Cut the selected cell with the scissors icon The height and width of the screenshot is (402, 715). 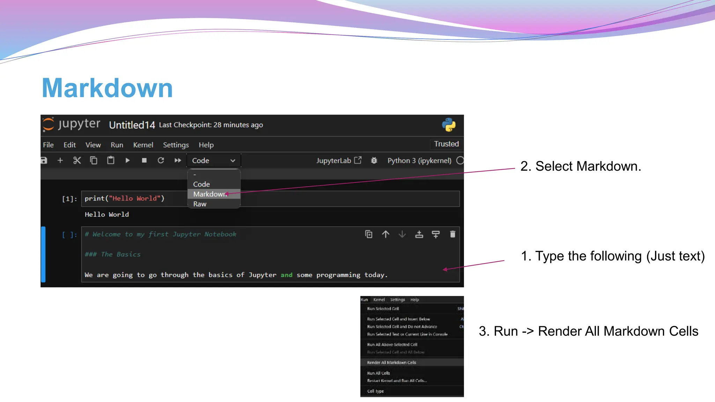[x=77, y=161]
